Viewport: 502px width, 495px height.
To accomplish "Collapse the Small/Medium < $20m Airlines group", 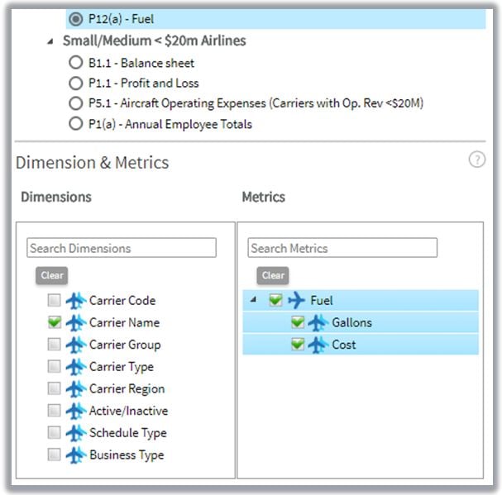I will tap(51, 41).
